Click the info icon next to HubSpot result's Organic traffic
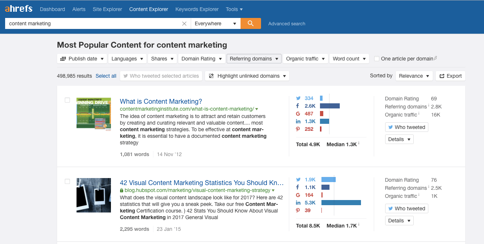 pyautogui.click(x=419, y=195)
